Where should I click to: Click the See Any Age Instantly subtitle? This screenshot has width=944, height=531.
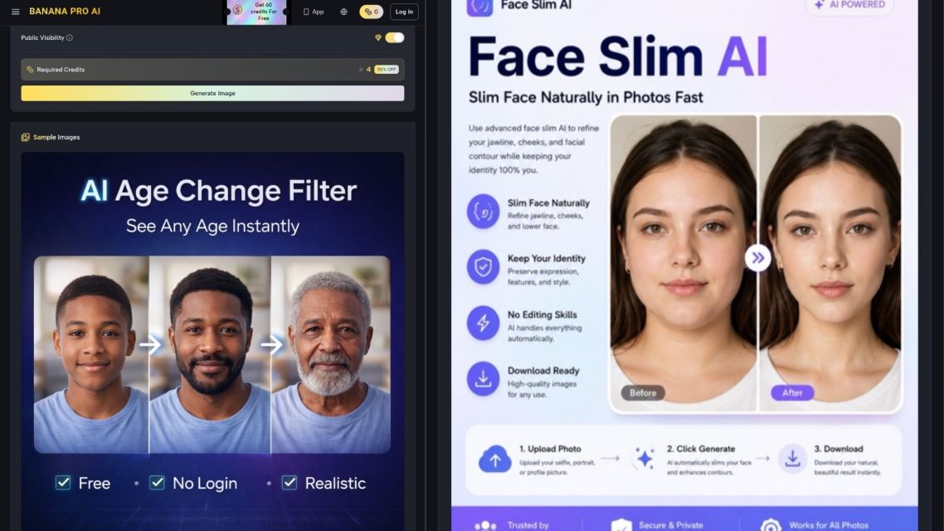click(x=212, y=227)
